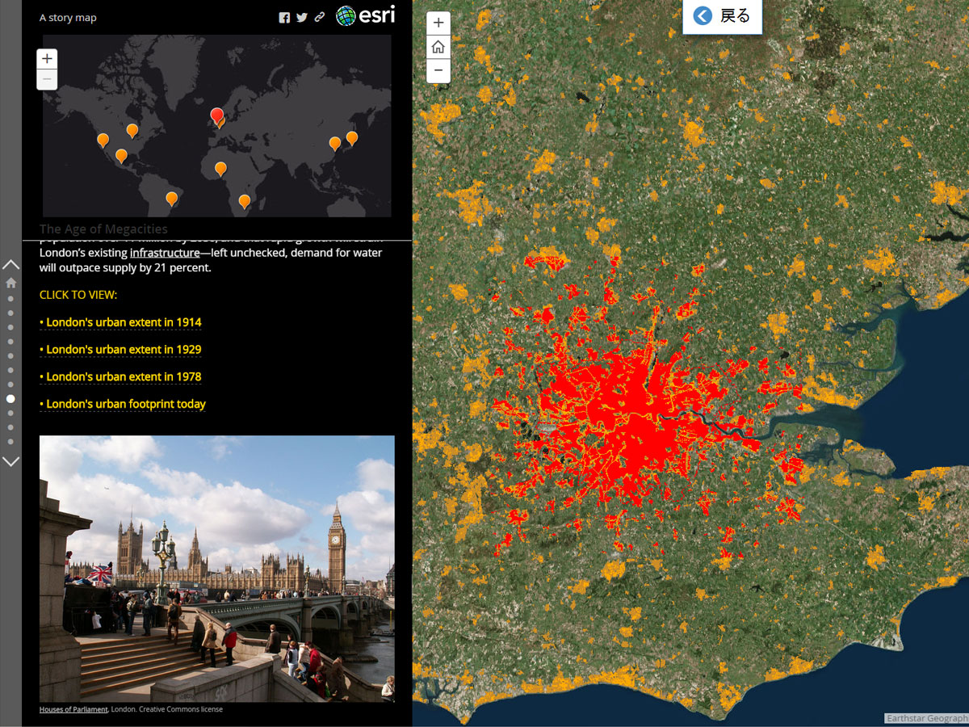Copy the story link with chain icon
The image size is (969, 727).
320,18
